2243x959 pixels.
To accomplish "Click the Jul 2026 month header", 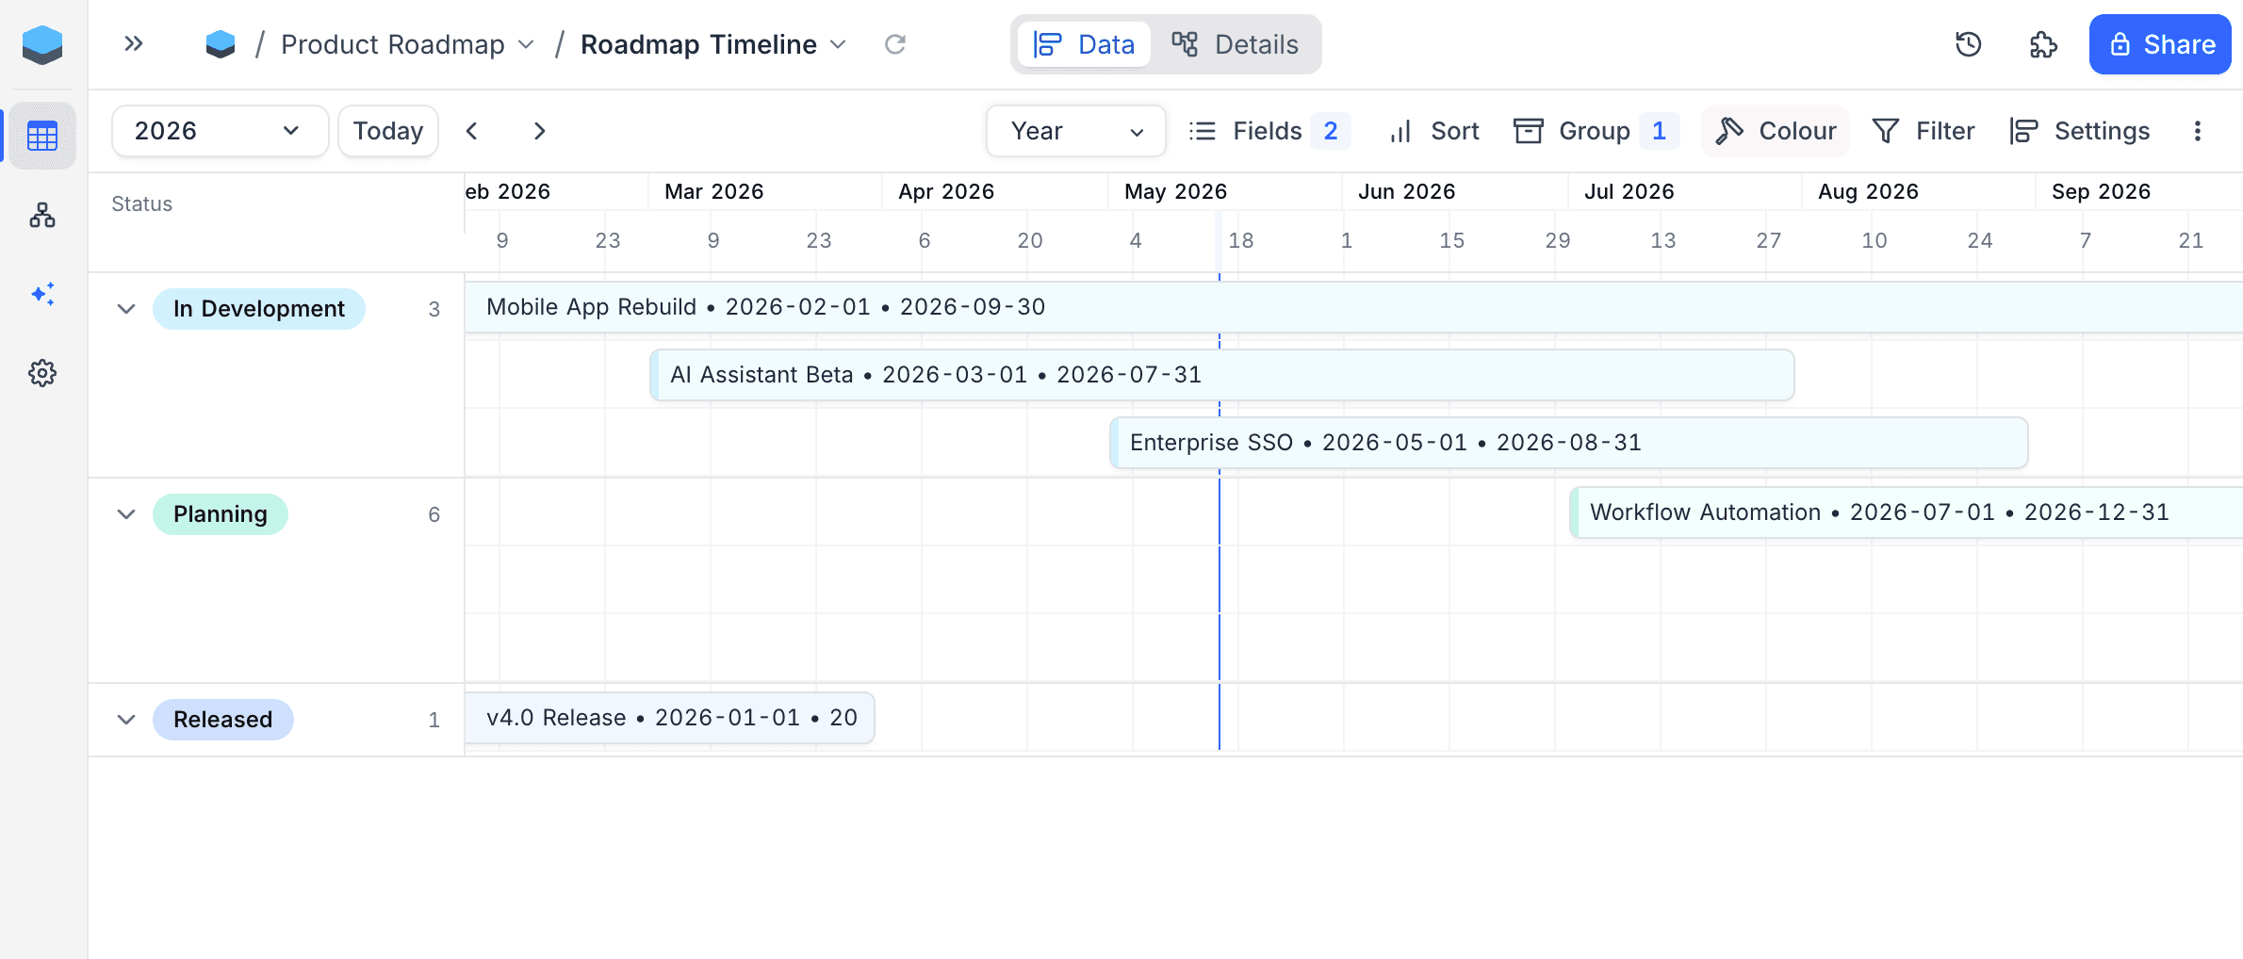I will (1629, 191).
